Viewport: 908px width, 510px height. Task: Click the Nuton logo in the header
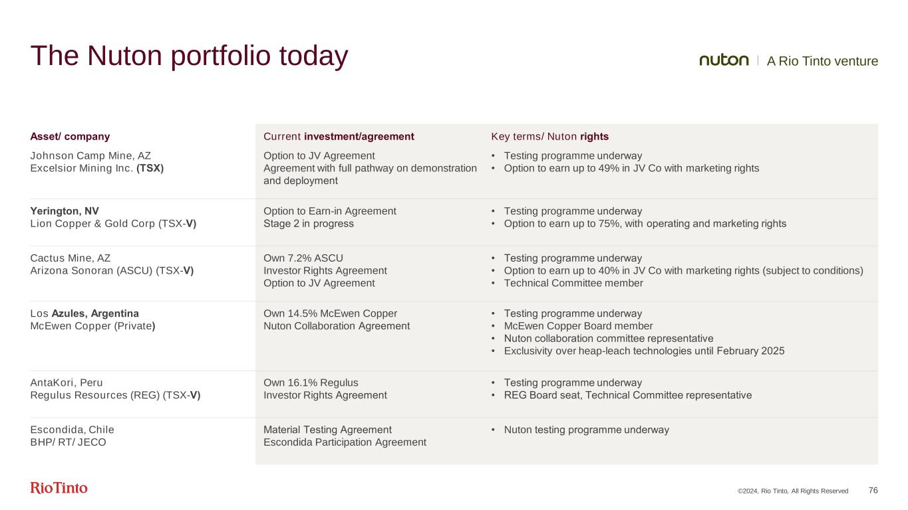click(x=724, y=60)
